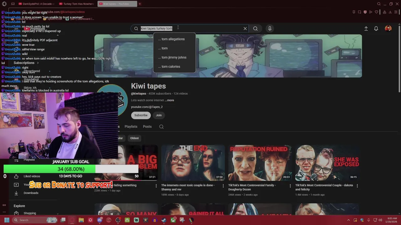This screenshot has width=401, height=225.
Task: Open the channel Playlists tab
Action: pyautogui.click(x=131, y=127)
